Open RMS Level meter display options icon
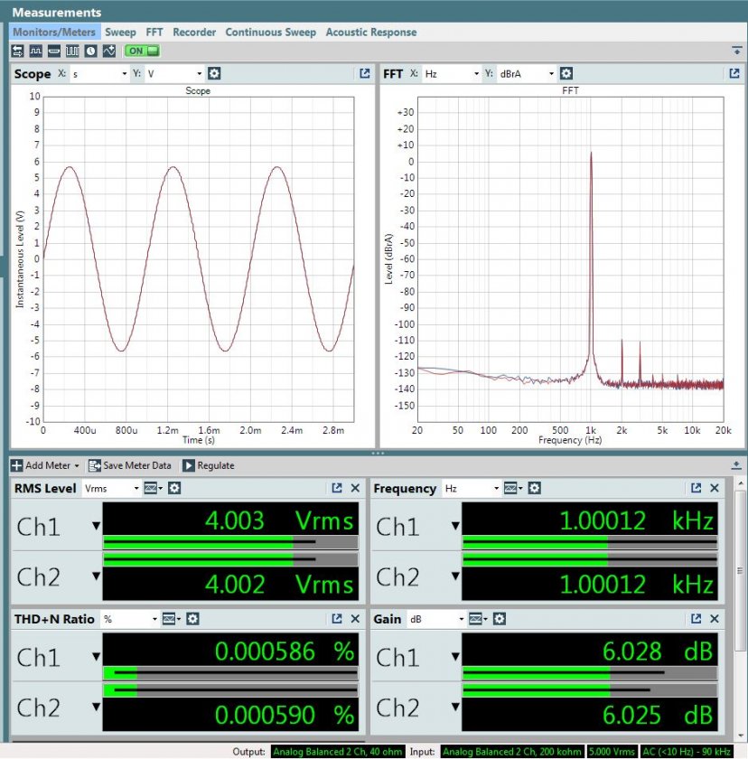Image resolution: width=748 pixels, height=759 pixels. pyautogui.click(x=153, y=489)
